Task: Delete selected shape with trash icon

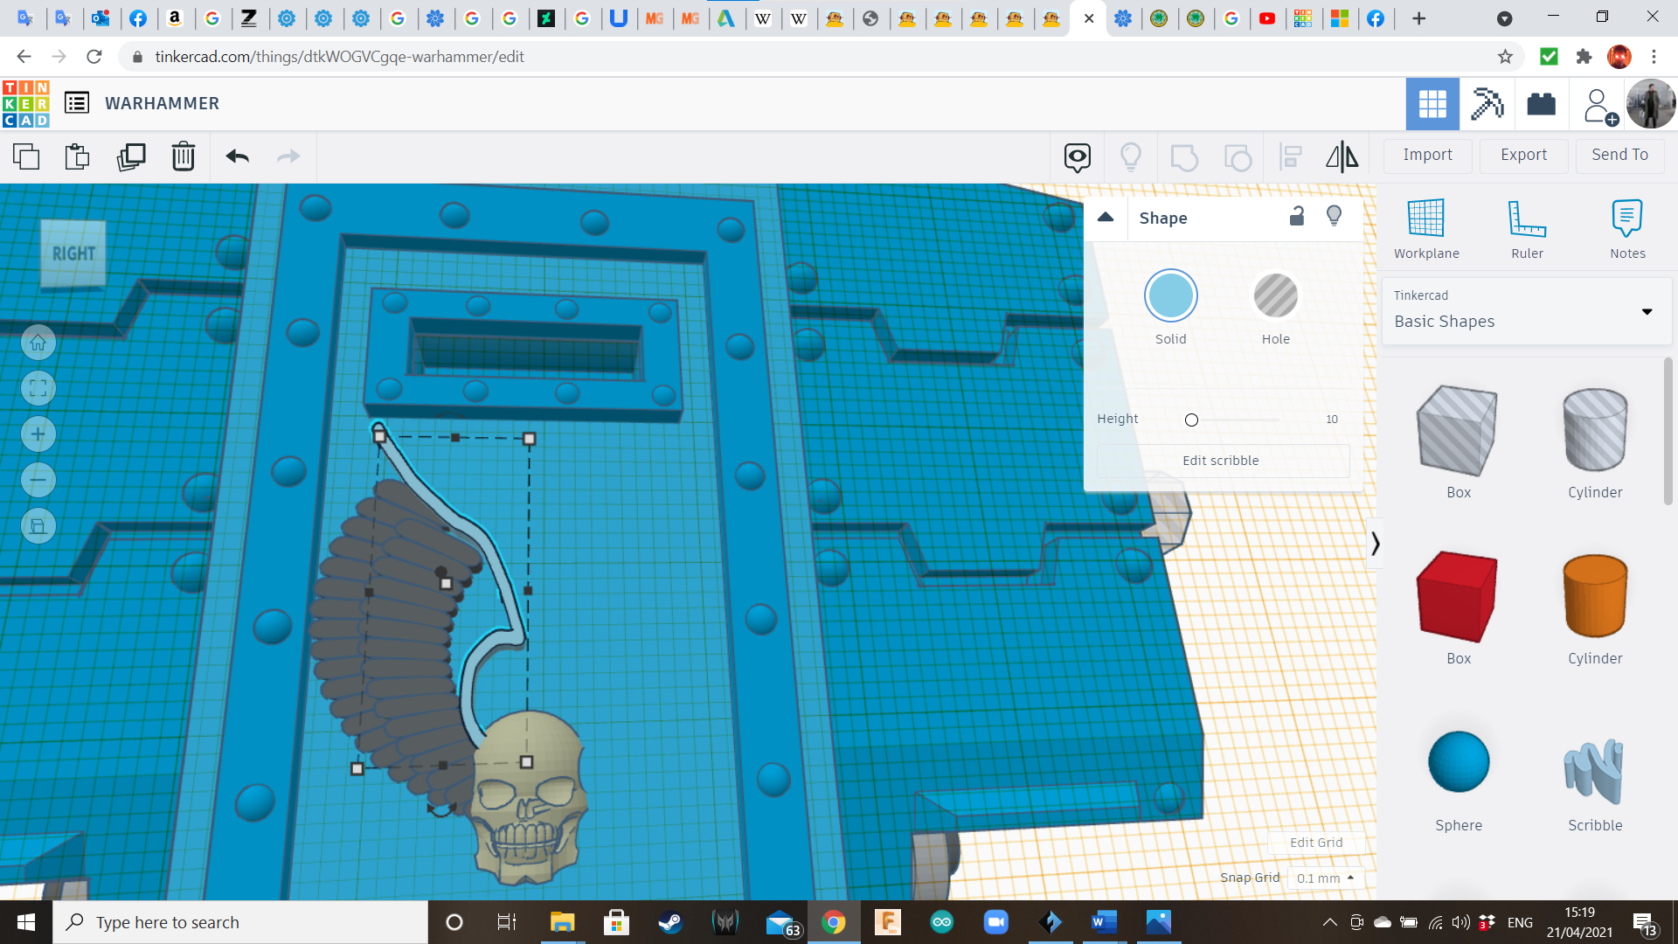Action: click(x=184, y=156)
